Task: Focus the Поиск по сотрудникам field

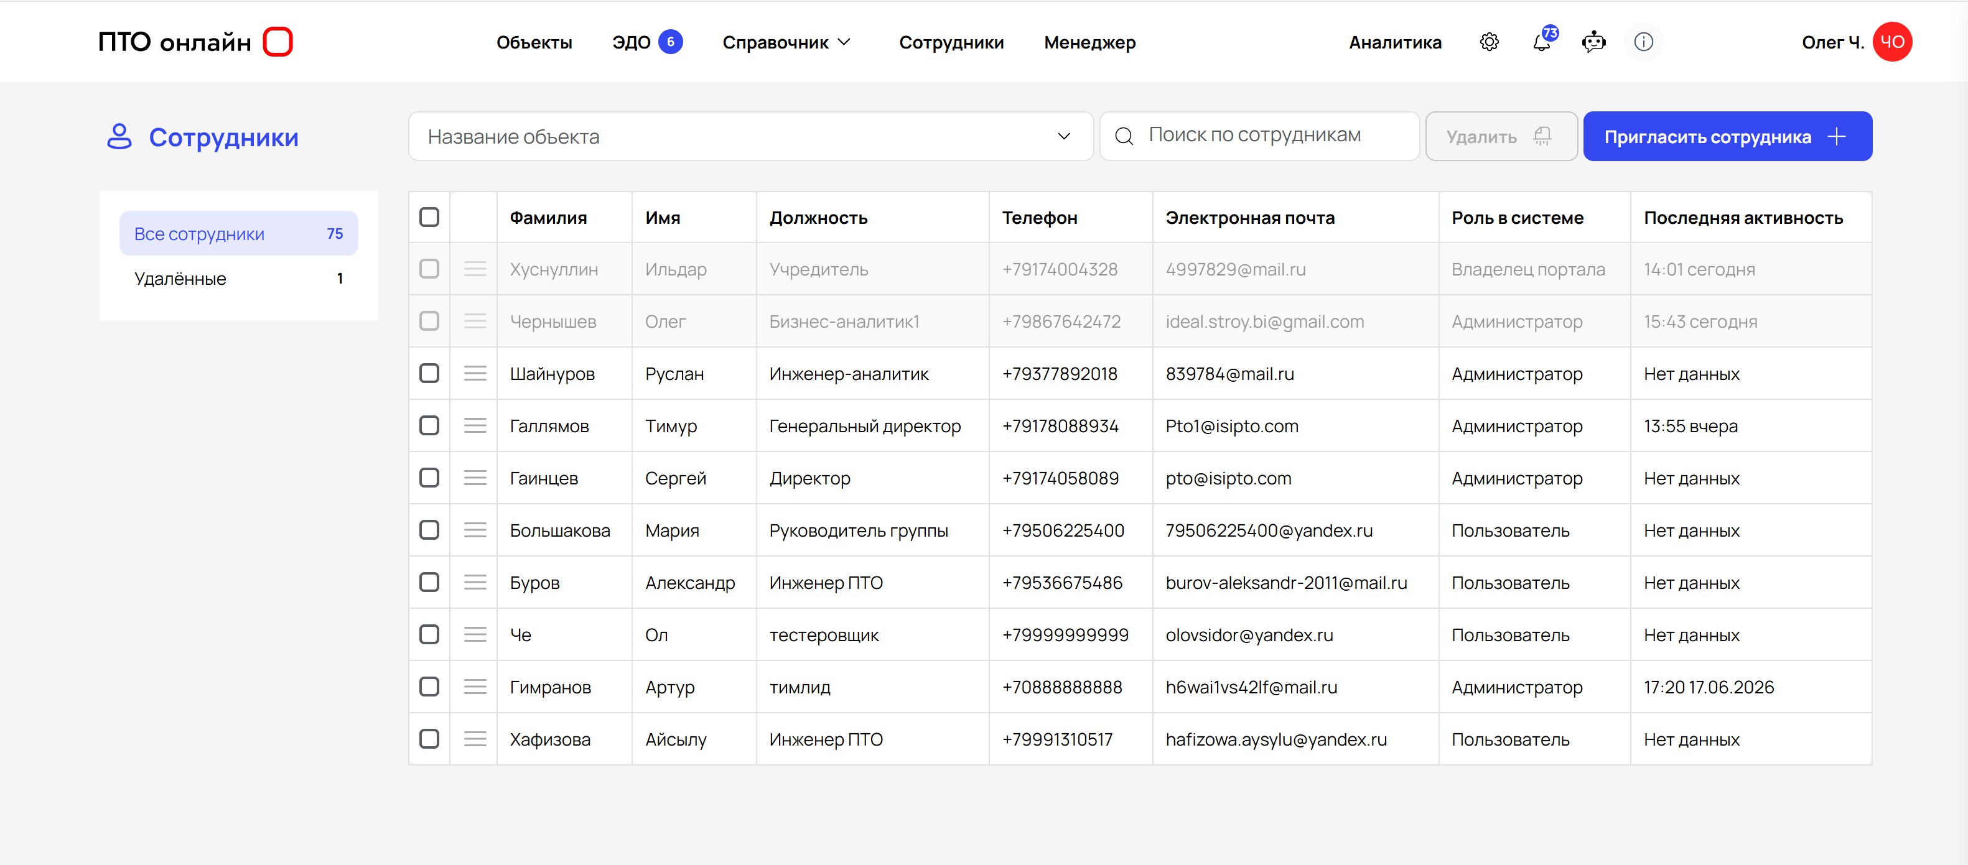Action: tap(1260, 136)
